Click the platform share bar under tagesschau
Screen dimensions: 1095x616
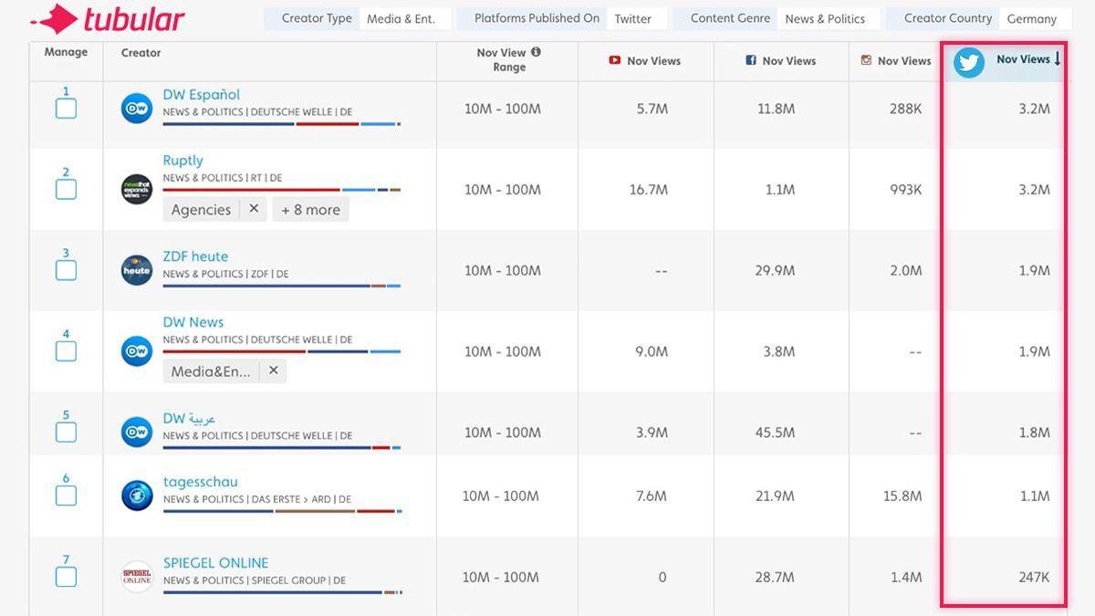282,511
